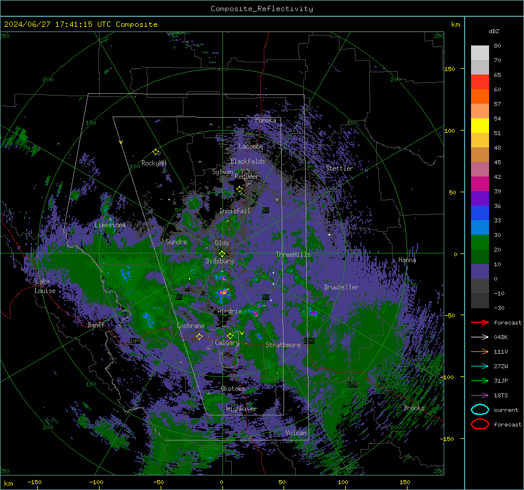Click the red 'forecast' ellipse in legend
Screen dimensions: 524x490
pyautogui.click(x=480, y=424)
